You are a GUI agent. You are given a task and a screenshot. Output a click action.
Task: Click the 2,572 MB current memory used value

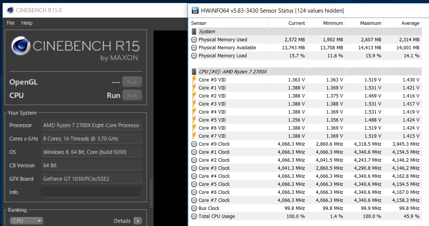(295, 40)
